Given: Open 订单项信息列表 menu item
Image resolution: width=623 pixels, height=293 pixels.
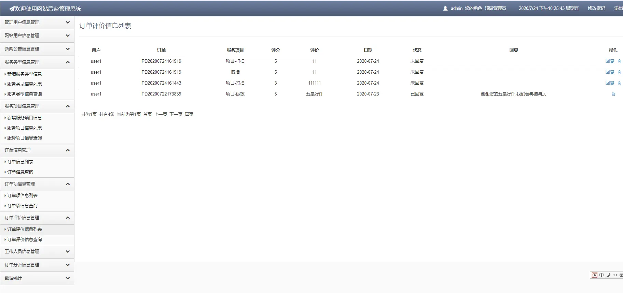Looking at the screenshot, I should point(22,195).
